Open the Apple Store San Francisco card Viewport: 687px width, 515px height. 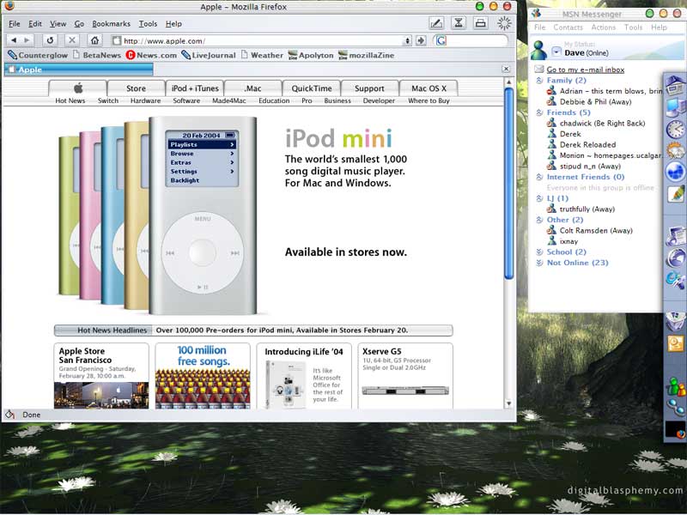click(x=101, y=376)
